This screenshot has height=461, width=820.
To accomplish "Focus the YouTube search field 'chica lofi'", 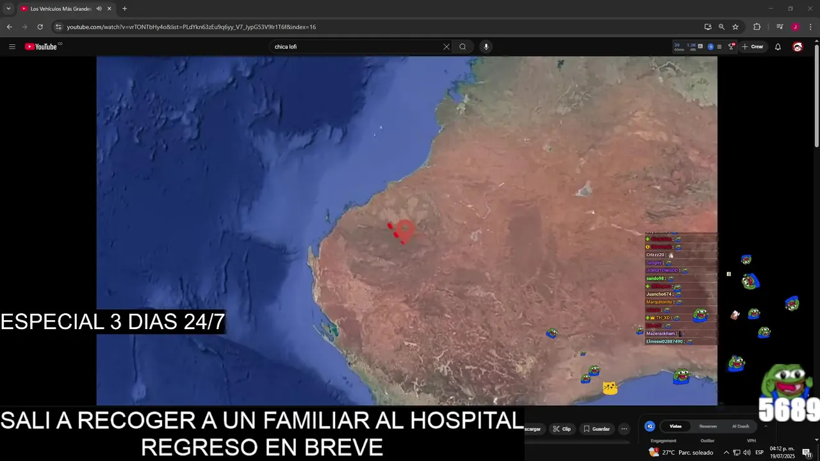I will pos(356,47).
